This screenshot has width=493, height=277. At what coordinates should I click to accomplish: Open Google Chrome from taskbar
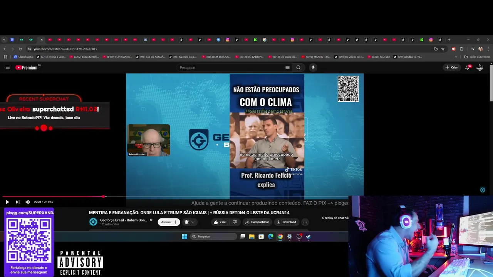pyautogui.click(x=280, y=237)
